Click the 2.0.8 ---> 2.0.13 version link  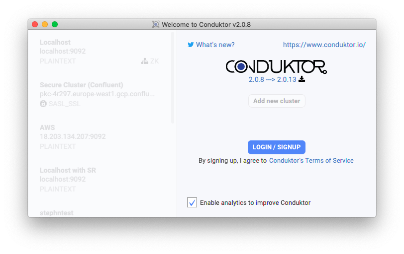coord(273,79)
